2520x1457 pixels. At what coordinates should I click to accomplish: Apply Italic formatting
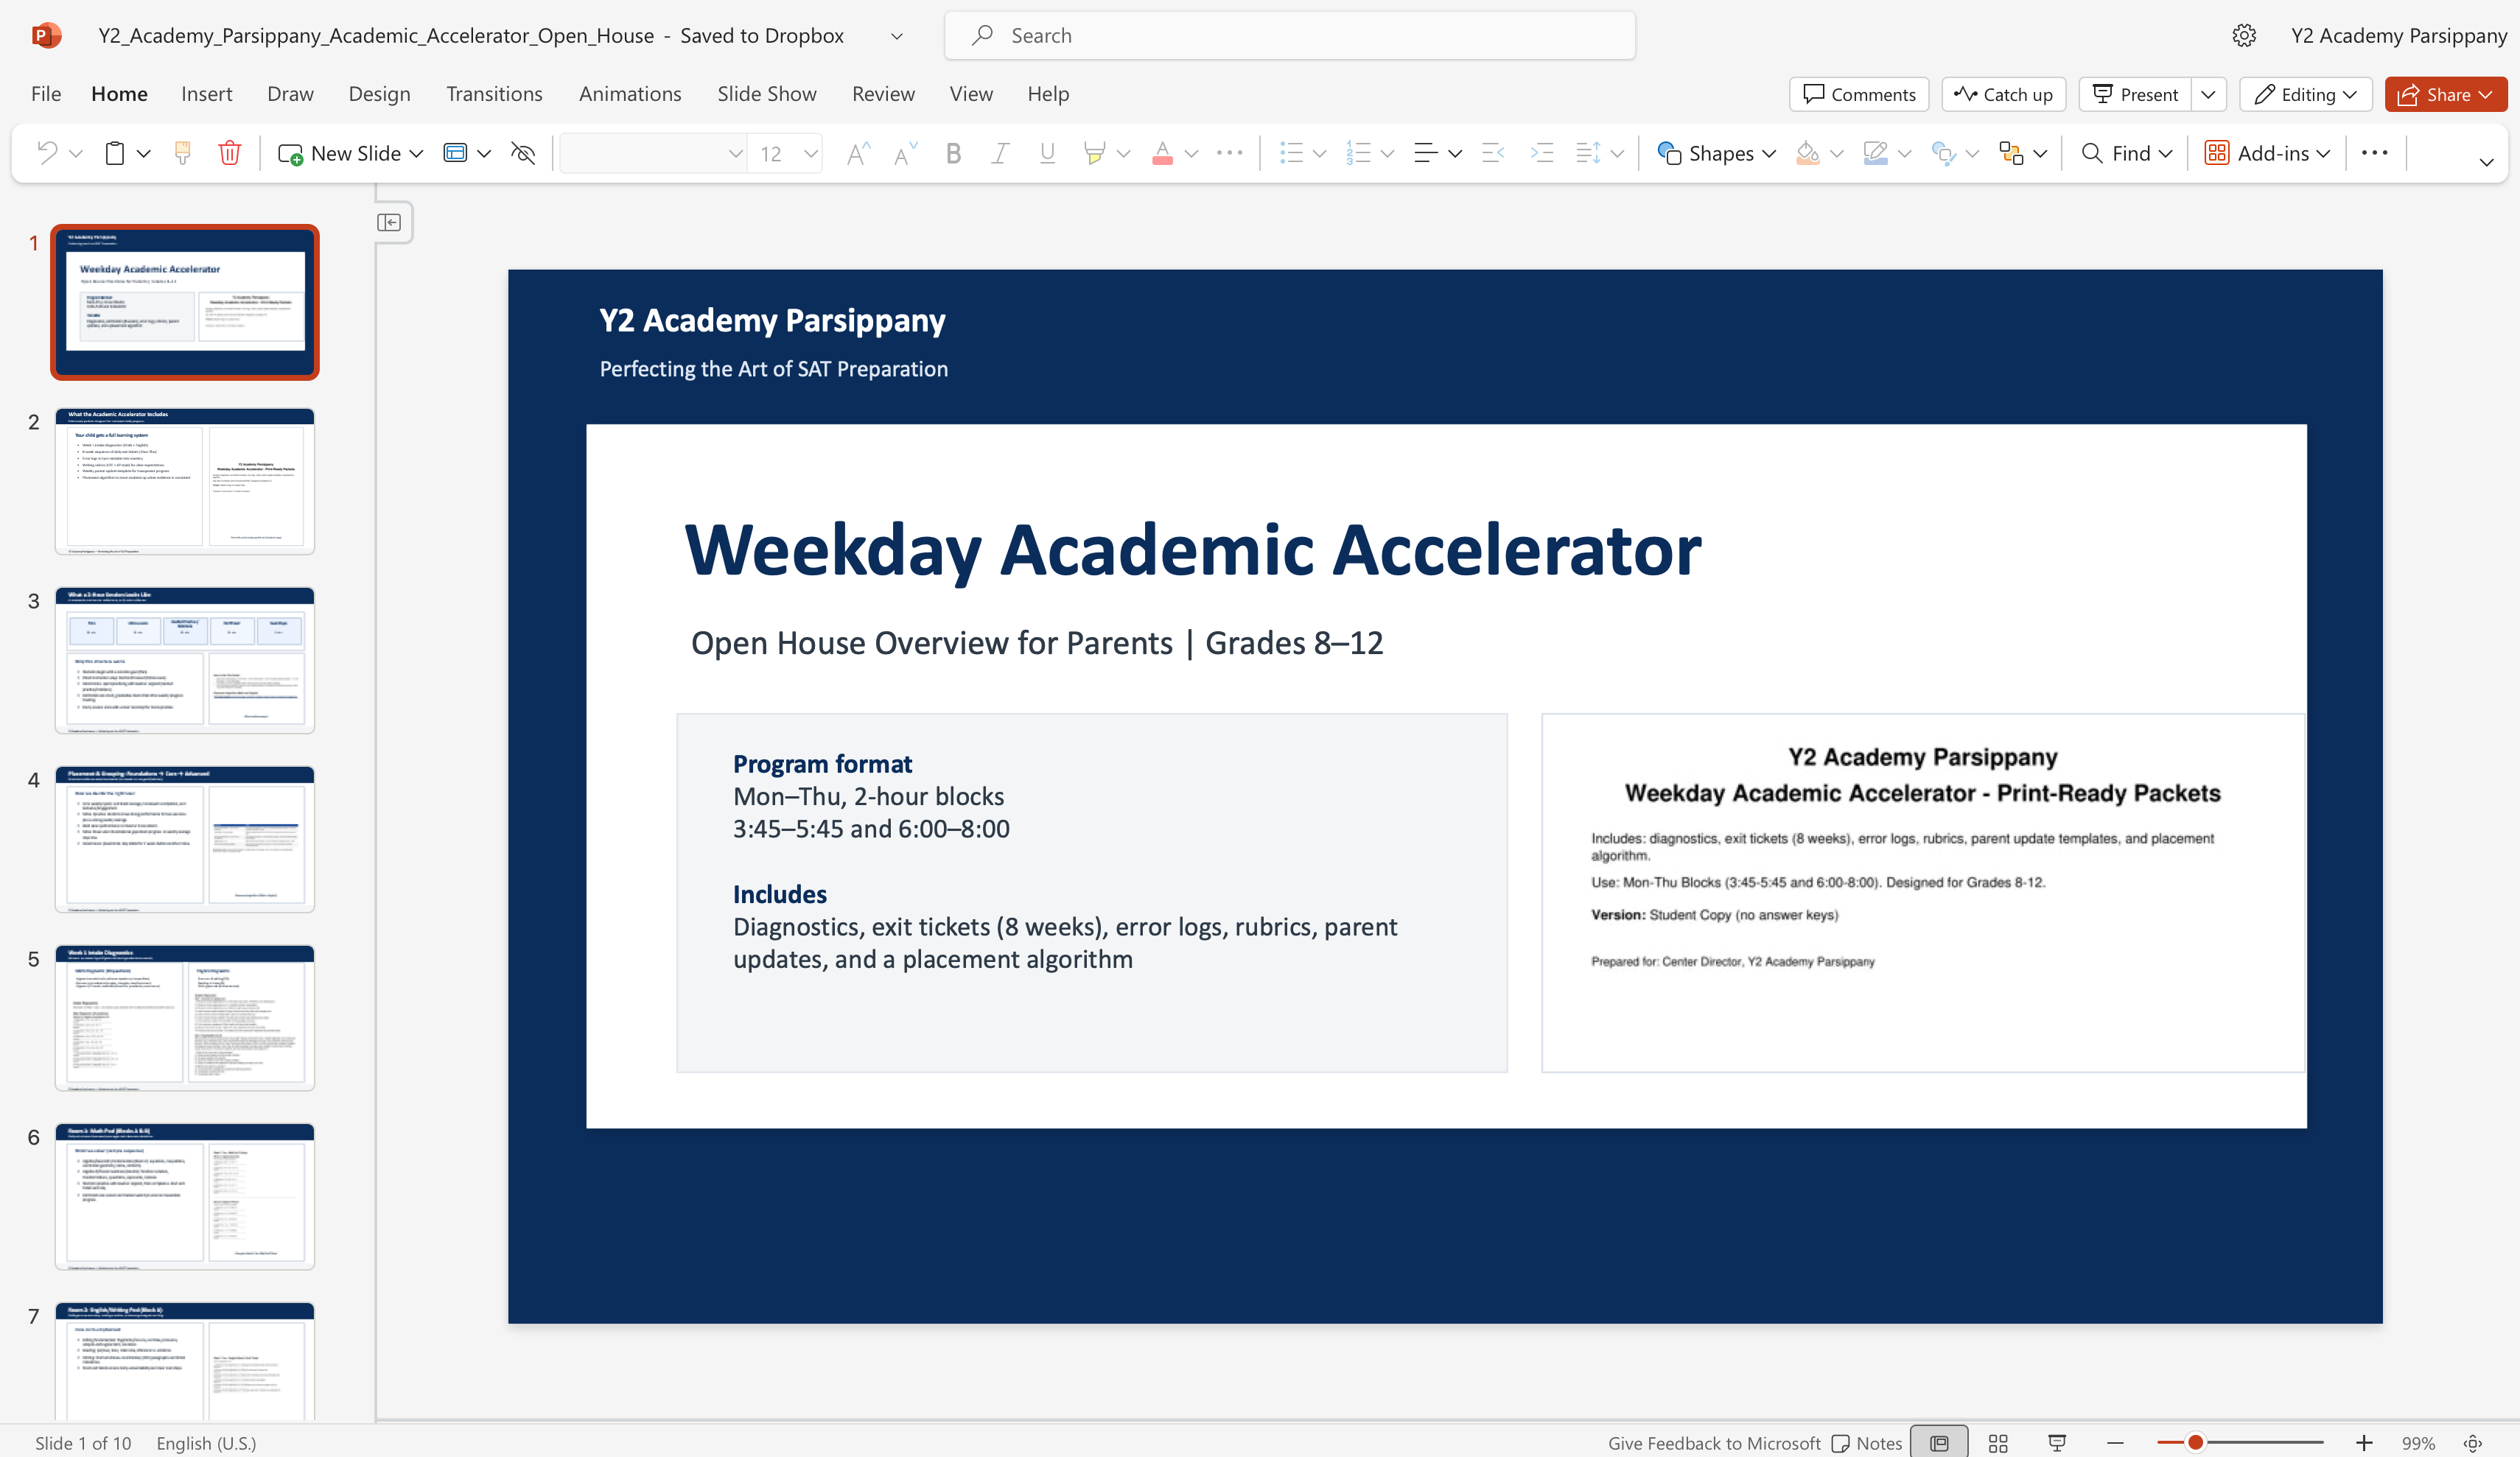point(999,152)
